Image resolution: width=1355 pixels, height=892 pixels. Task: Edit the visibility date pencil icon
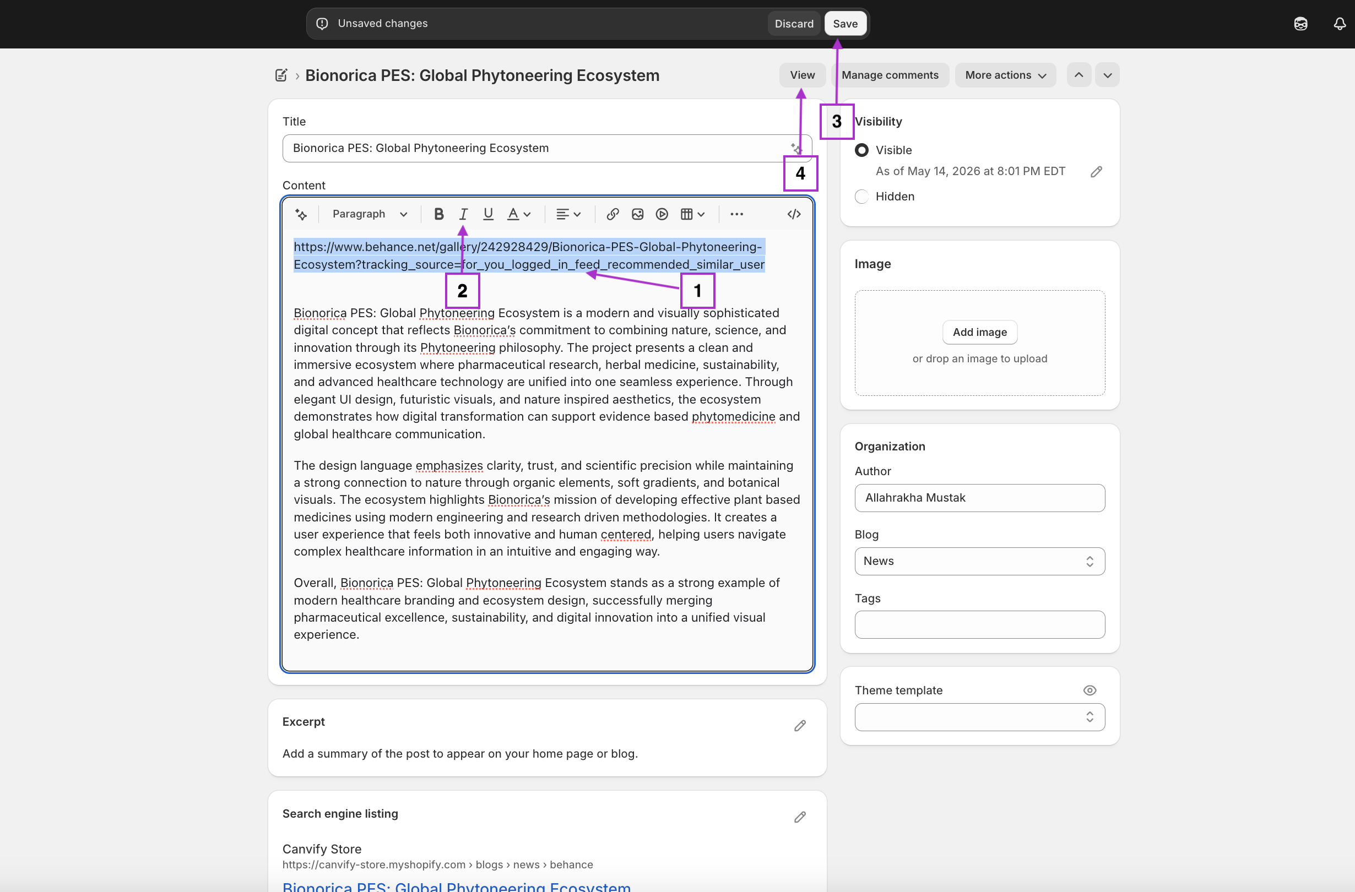(x=1096, y=172)
